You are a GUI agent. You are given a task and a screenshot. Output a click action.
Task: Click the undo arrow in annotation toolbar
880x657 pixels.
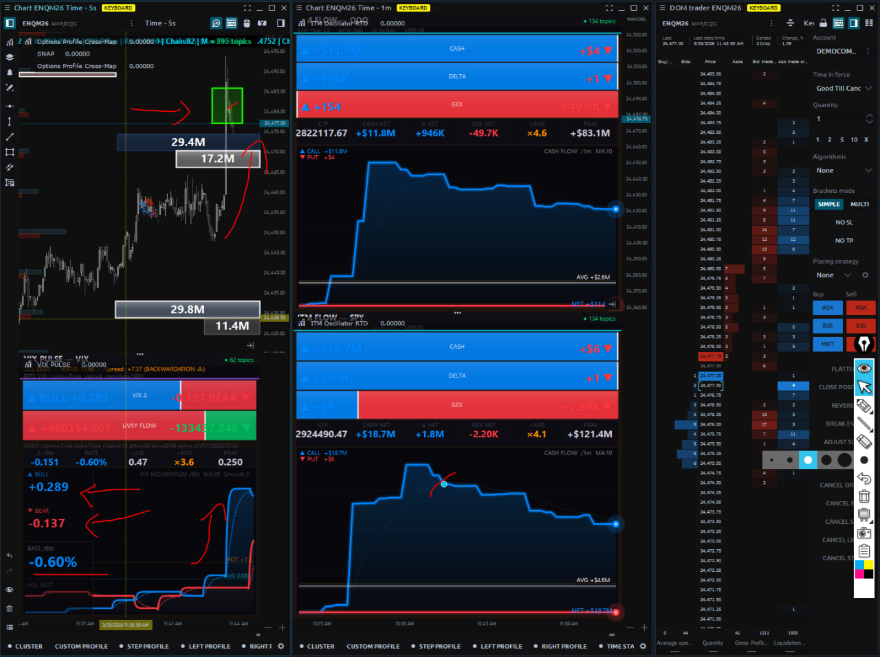click(x=864, y=479)
